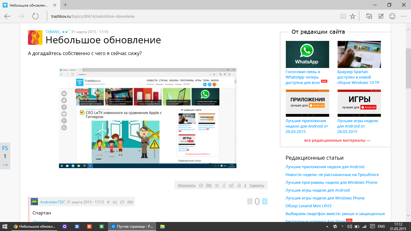Screen dimensions: 411x231
Task: Close the Небольшое обновление tab
Action: [55, 5]
